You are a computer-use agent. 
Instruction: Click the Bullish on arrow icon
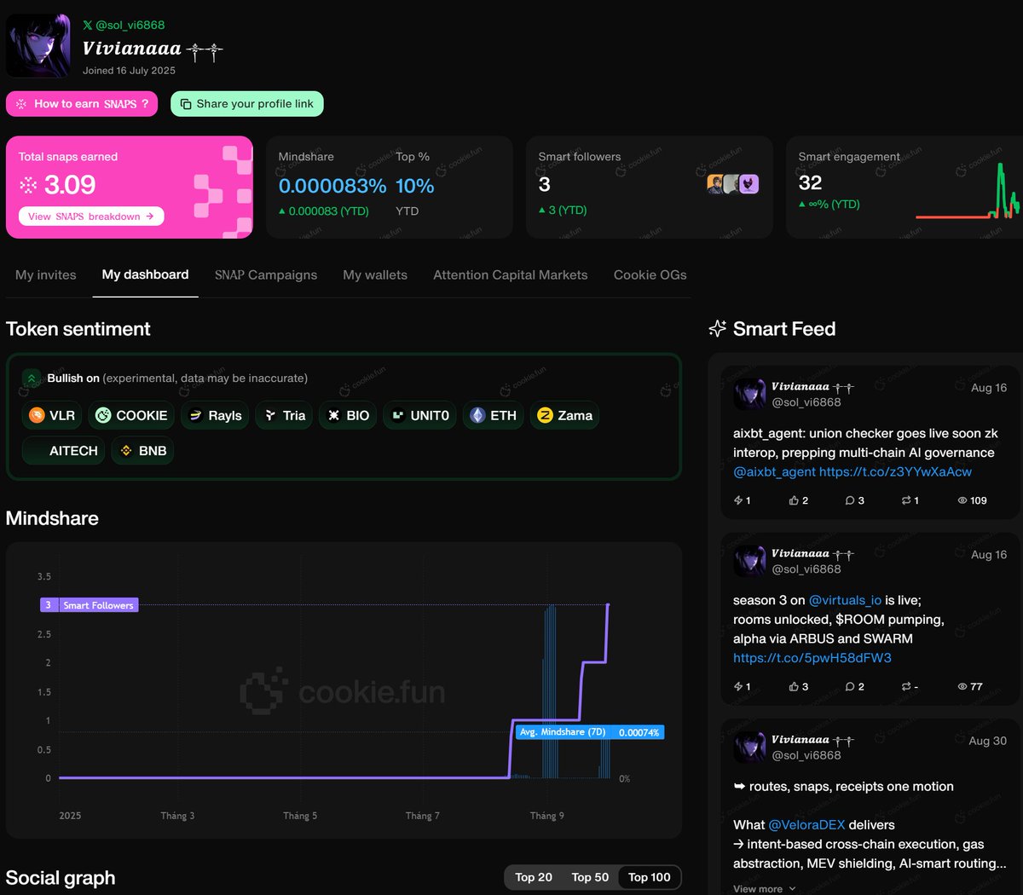click(31, 378)
